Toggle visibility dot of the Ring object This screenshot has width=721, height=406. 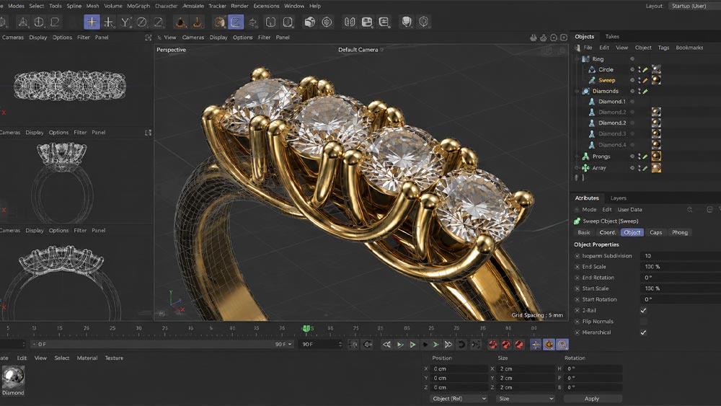(632, 59)
